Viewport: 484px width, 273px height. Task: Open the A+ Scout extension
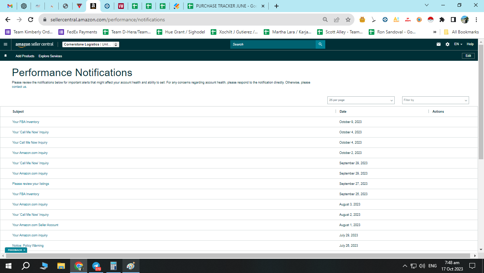pos(396,20)
